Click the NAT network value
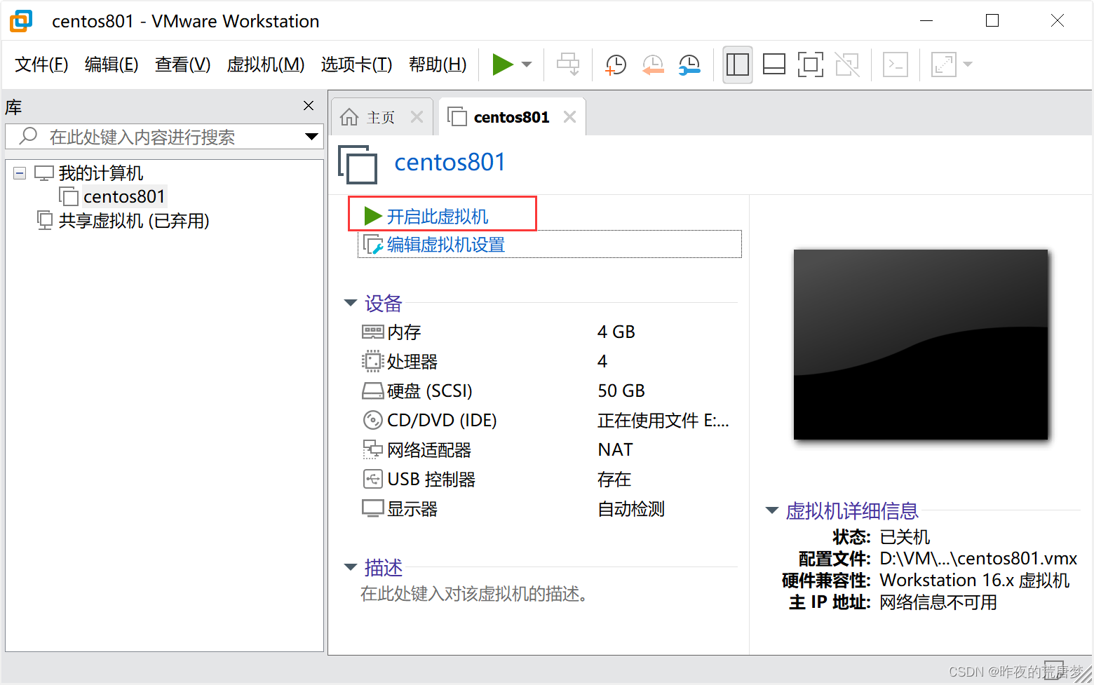This screenshot has width=1094, height=685. (x=615, y=449)
